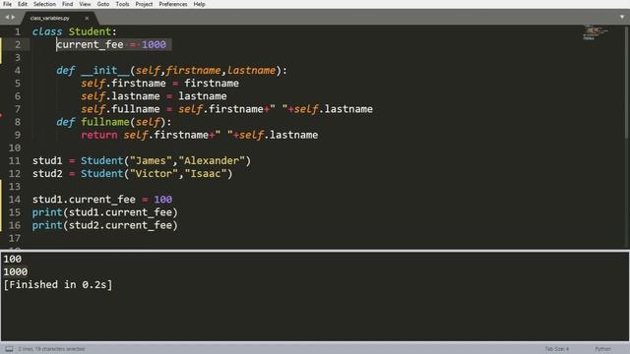630x354 pixels.
Task: Click 'current_fee' on line 2
Action: pyautogui.click(x=90, y=44)
